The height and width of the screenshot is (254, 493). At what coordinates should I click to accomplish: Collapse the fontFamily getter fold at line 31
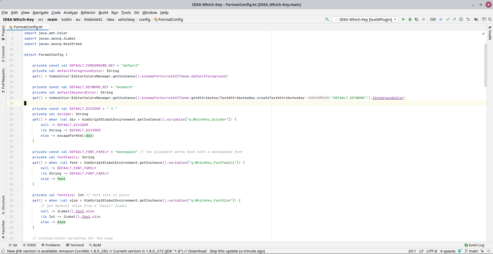[23, 163]
